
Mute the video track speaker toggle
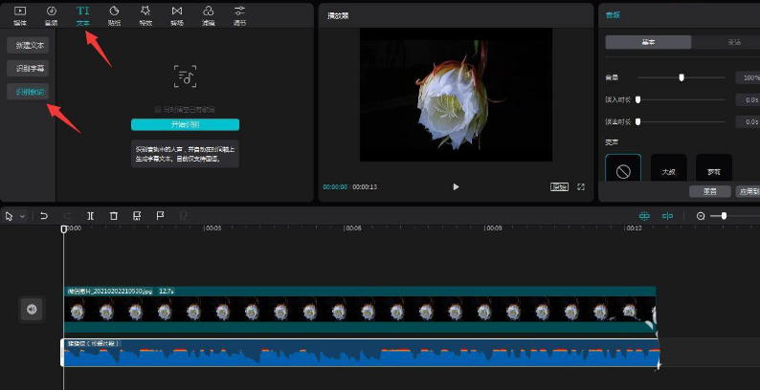tap(32, 309)
